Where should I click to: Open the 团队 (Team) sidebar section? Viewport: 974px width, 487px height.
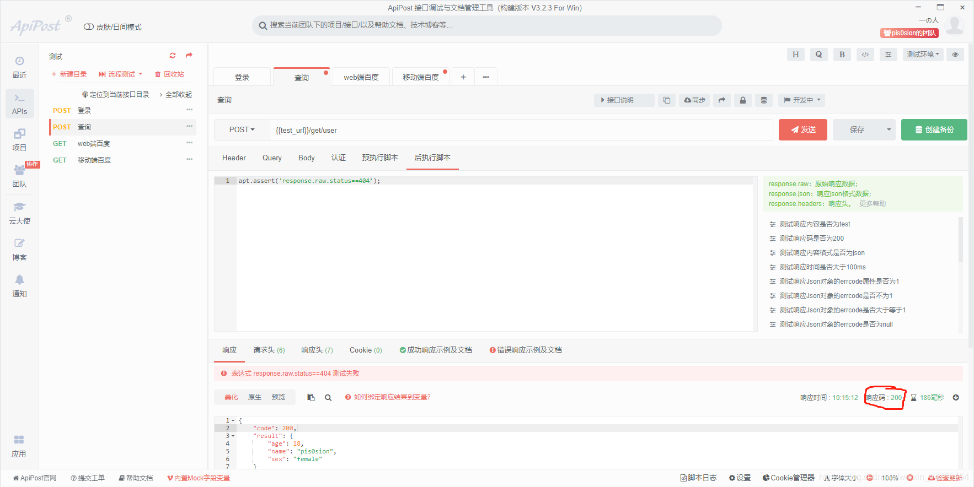(19, 176)
